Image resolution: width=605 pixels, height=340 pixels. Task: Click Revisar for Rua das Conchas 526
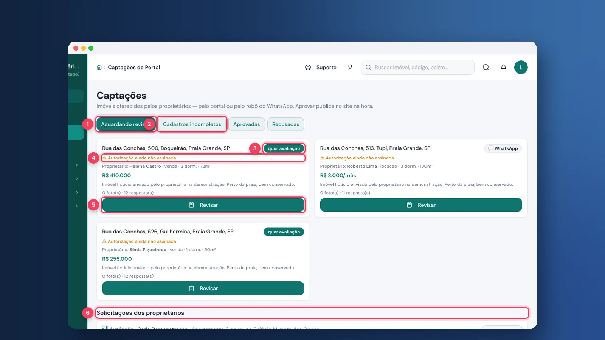coord(203,288)
